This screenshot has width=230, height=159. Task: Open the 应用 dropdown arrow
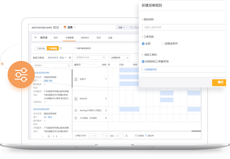pyautogui.click(x=75, y=27)
